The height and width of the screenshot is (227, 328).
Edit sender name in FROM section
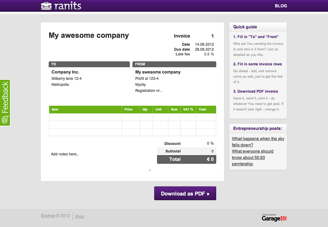[x=158, y=72]
